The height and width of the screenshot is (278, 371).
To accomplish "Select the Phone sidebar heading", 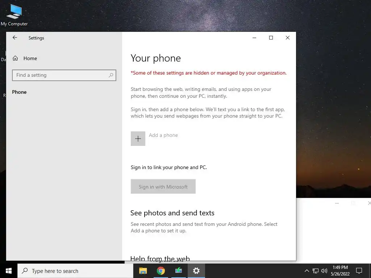I will pos(19,92).
